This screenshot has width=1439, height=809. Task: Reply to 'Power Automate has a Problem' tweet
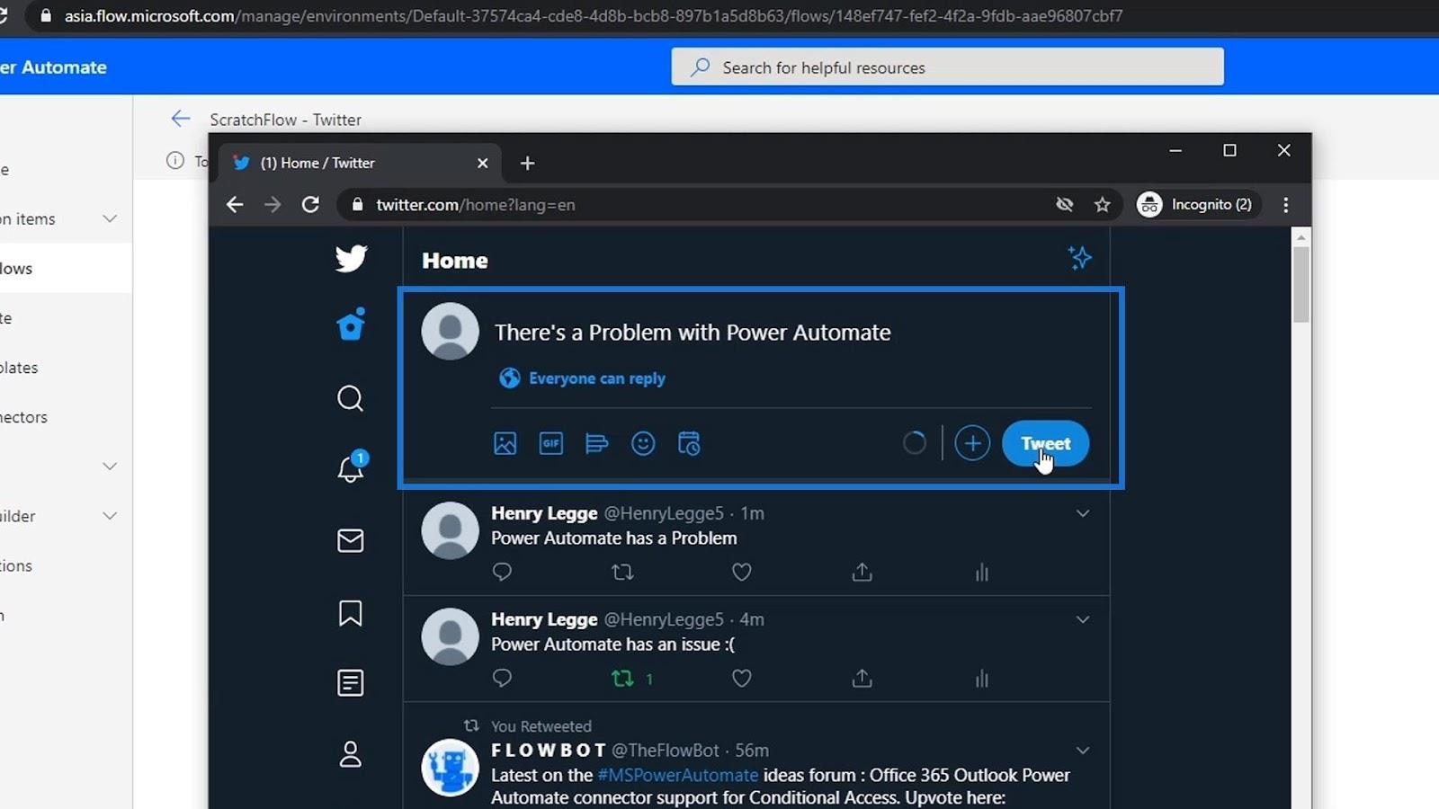[x=503, y=572]
